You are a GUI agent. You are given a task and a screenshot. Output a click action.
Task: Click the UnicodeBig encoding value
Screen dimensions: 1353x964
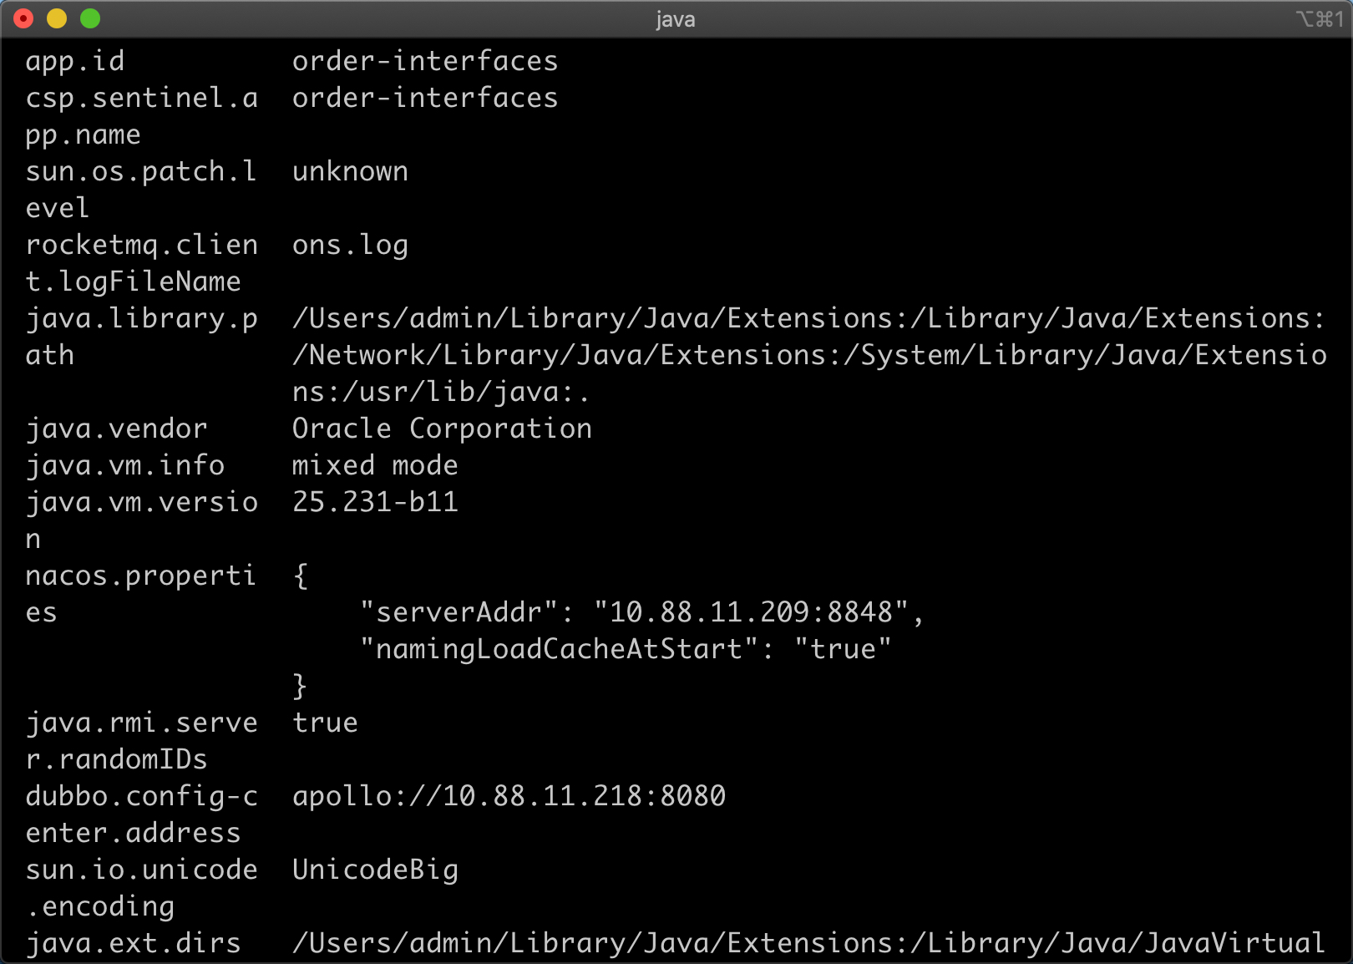374,870
